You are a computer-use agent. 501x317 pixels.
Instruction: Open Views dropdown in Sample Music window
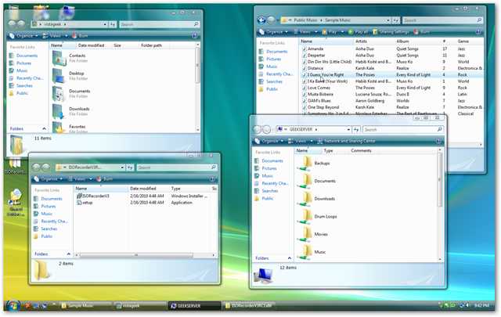tap(306, 32)
